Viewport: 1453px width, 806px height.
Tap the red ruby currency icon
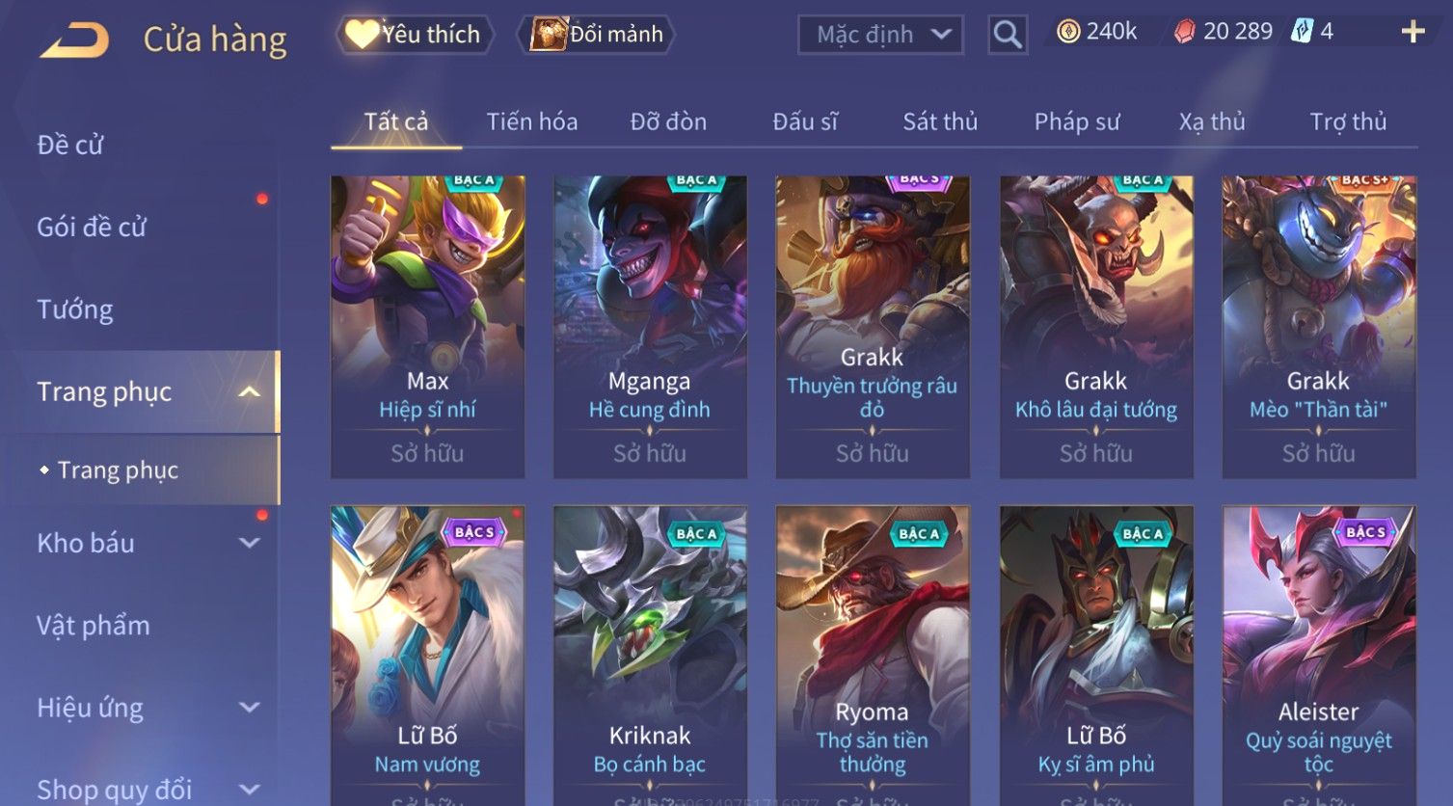[x=1184, y=32]
